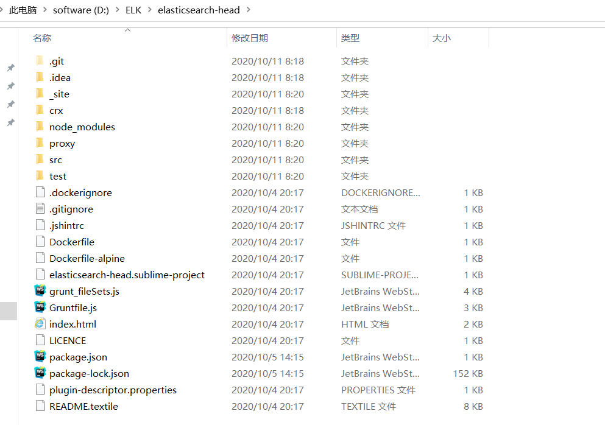
Task: Select the plugin-descriptor.properties file name
Action: (113, 390)
